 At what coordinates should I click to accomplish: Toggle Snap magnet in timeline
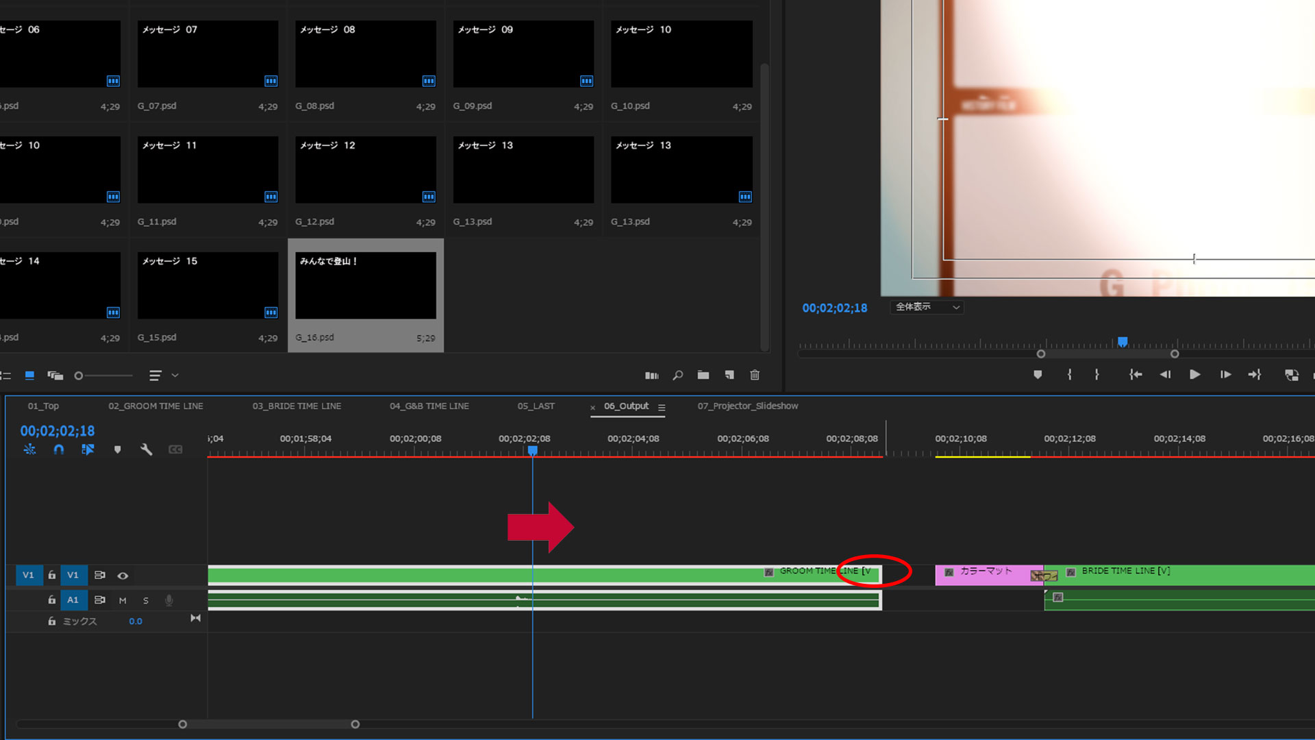(59, 449)
